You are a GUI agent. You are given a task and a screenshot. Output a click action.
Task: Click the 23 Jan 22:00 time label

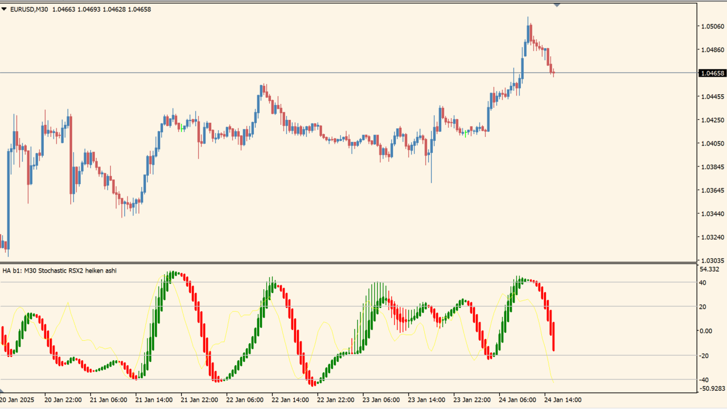tap(472, 400)
